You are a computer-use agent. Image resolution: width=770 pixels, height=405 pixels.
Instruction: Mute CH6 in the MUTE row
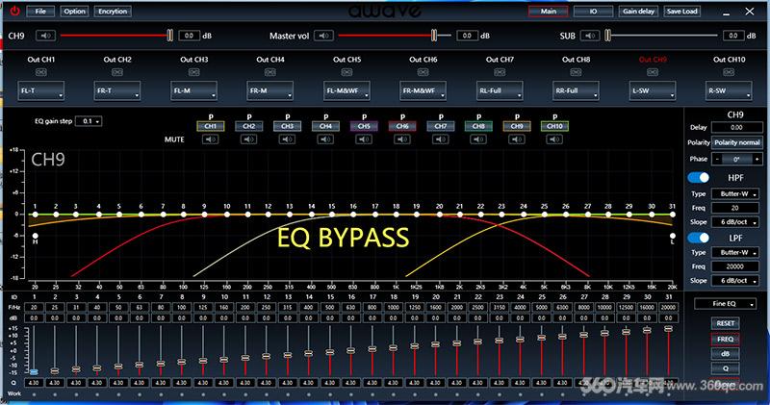(x=402, y=139)
